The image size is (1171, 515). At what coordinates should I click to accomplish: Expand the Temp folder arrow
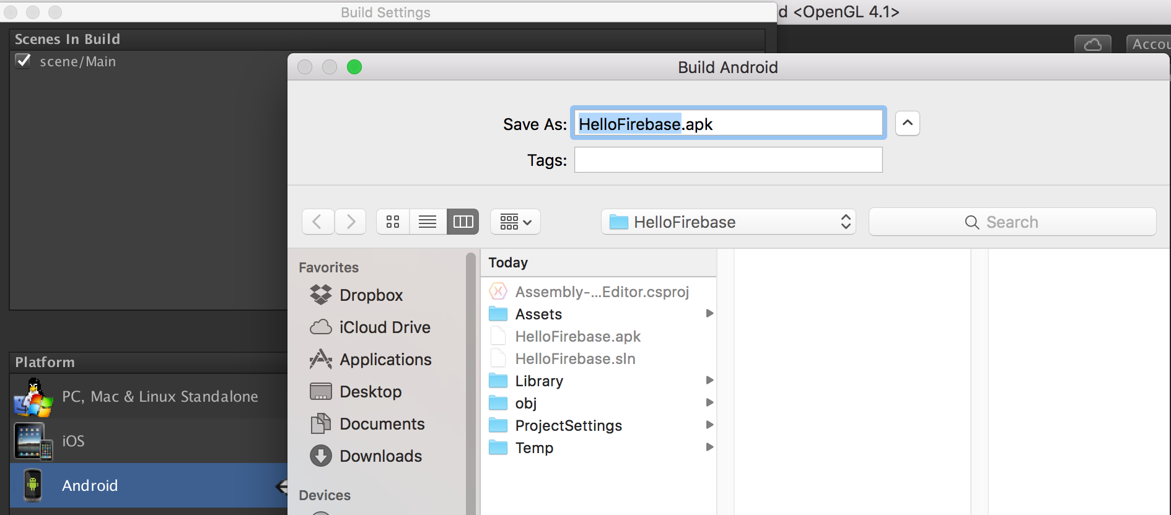point(709,447)
